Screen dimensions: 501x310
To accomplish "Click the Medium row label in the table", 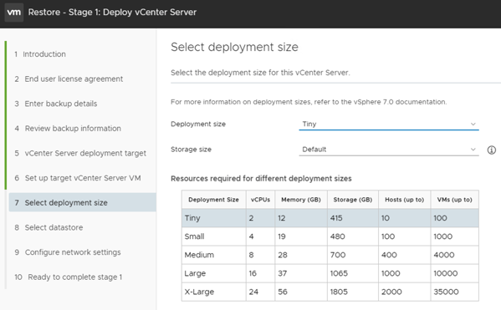I will (199, 255).
